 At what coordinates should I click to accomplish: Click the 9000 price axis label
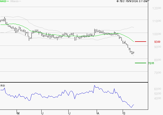158,47
